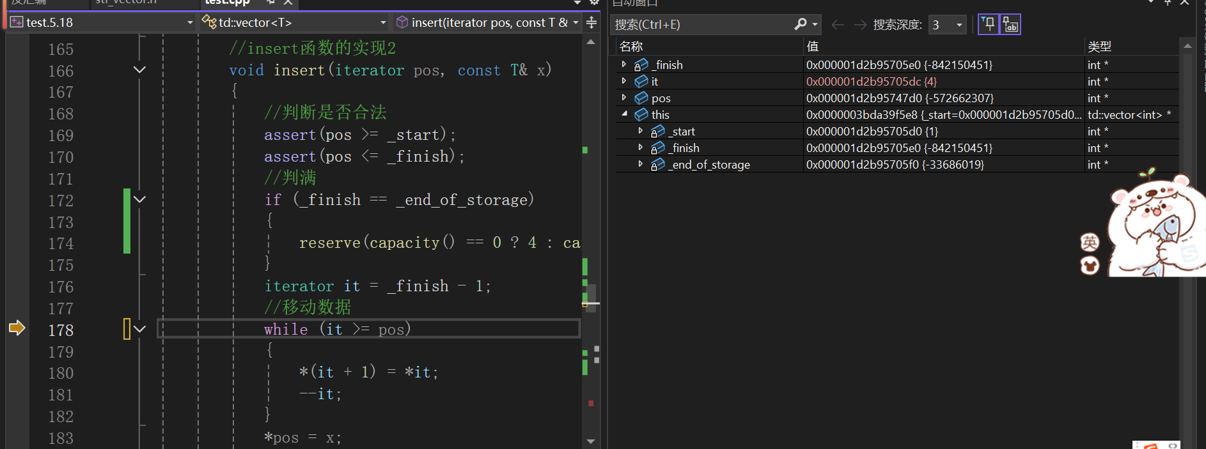The width and height of the screenshot is (1206, 449).
Task: Click the _start member locked icon
Action: point(657,132)
